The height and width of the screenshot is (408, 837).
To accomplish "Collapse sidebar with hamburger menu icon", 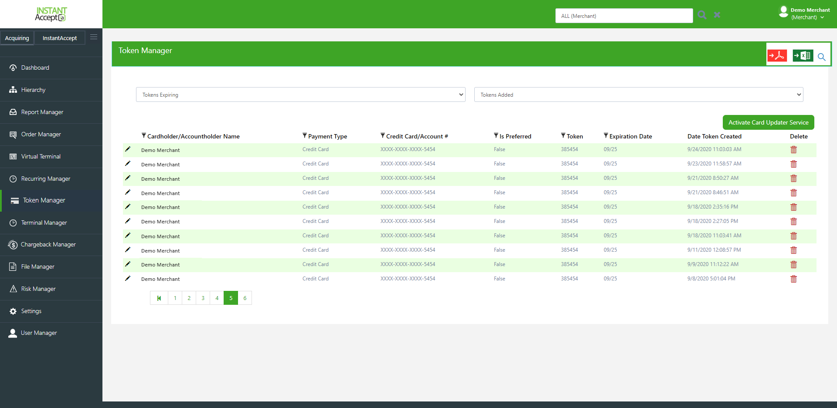I will tap(94, 37).
